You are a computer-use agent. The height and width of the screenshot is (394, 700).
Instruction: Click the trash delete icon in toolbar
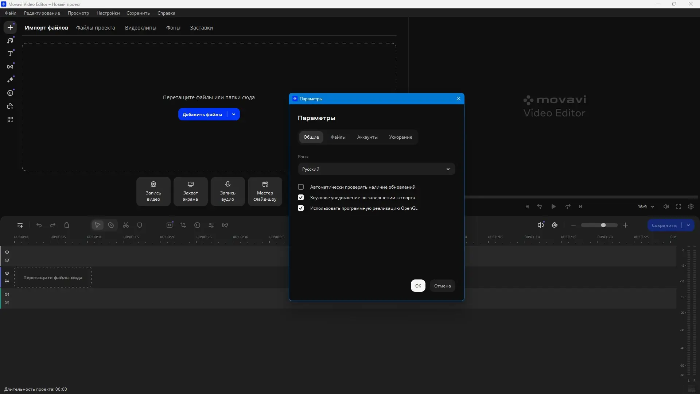pyautogui.click(x=67, y=225)
